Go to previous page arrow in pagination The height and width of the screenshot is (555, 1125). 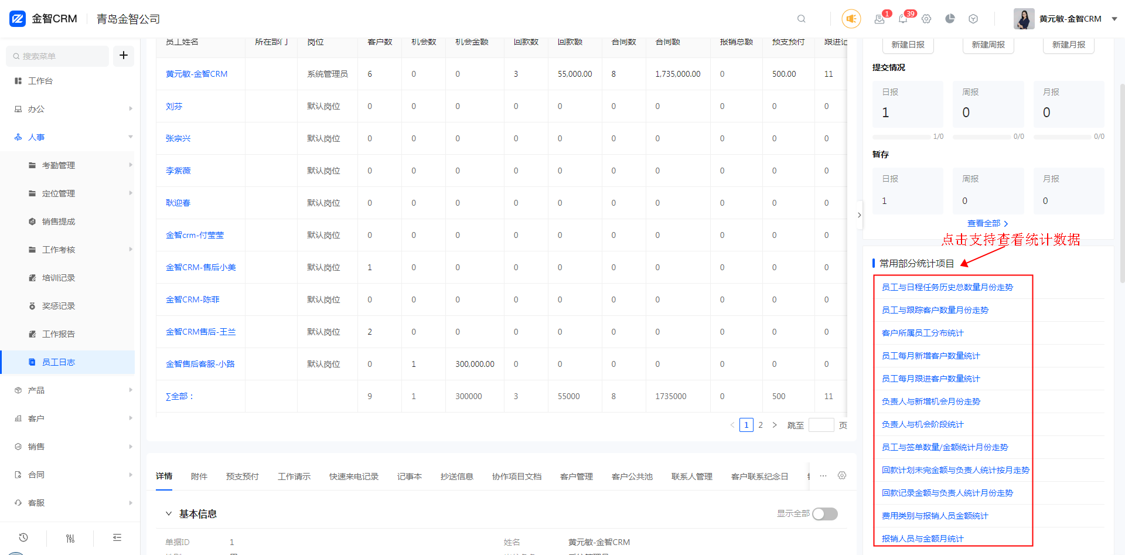pyautogui.click(x=732, y=425)
